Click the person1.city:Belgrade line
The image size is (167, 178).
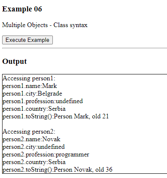coord(33,93)
